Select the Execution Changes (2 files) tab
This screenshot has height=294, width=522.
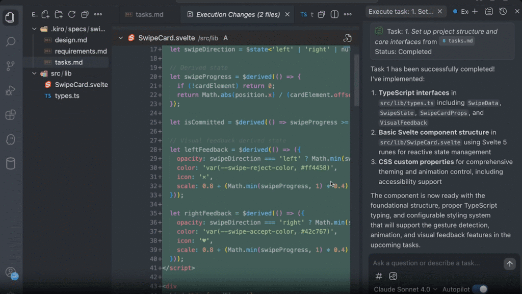pyautogui.click(x=238, y=14)
